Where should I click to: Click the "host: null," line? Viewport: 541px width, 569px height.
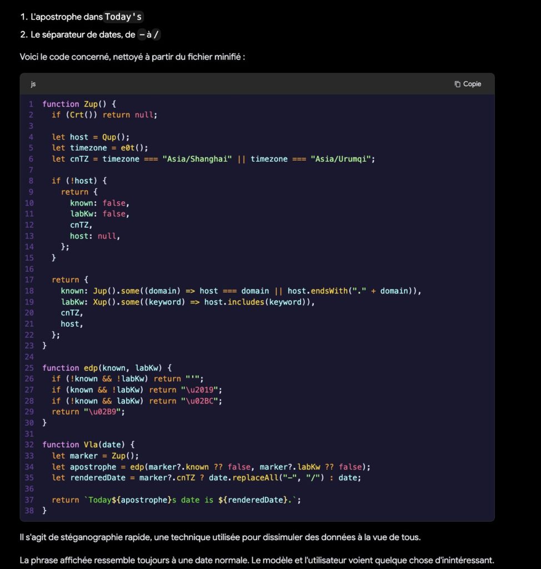click(95, 236)
